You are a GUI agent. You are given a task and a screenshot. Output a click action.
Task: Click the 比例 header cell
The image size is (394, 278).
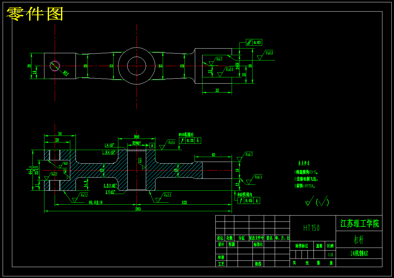[x=330, y=246]
